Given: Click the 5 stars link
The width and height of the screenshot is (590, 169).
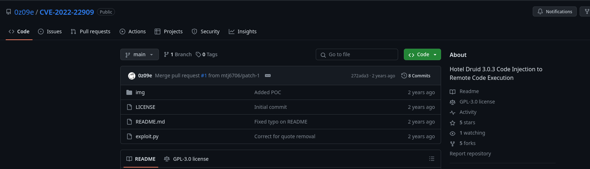Looking at the screenshot, I should click(467, 122).
